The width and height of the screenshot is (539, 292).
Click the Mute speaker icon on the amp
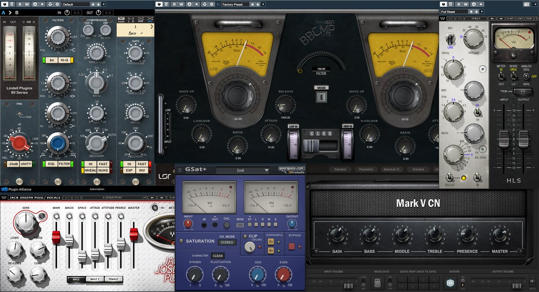[533, 281]
